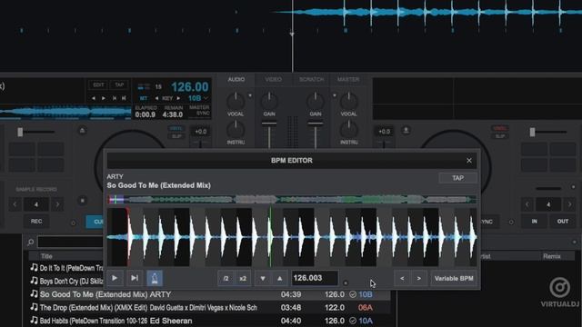Adjust the right INSTRU knob

[348, 130]
